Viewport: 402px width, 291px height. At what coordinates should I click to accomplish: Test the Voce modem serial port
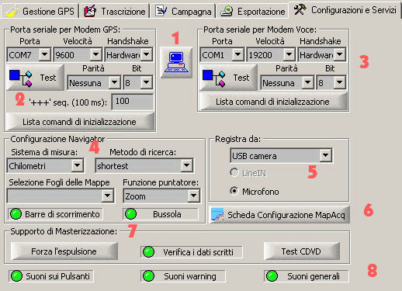pyautogui.click(x=228, y=78)
